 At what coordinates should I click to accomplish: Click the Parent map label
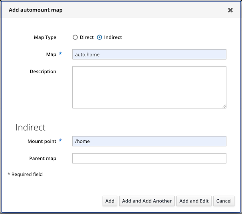click(43, 158)
